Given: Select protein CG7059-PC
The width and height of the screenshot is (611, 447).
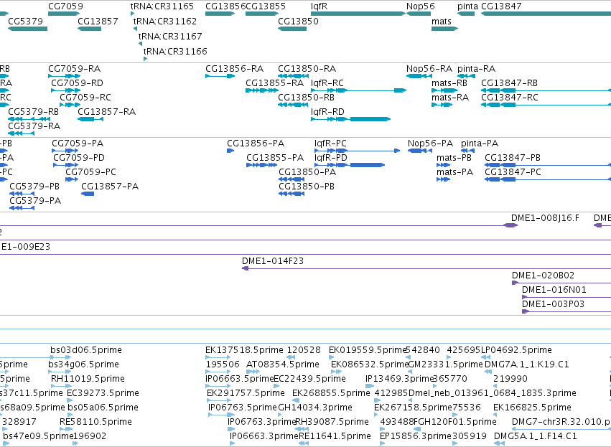Looking at the screenshot, I should tap(72, 179).
